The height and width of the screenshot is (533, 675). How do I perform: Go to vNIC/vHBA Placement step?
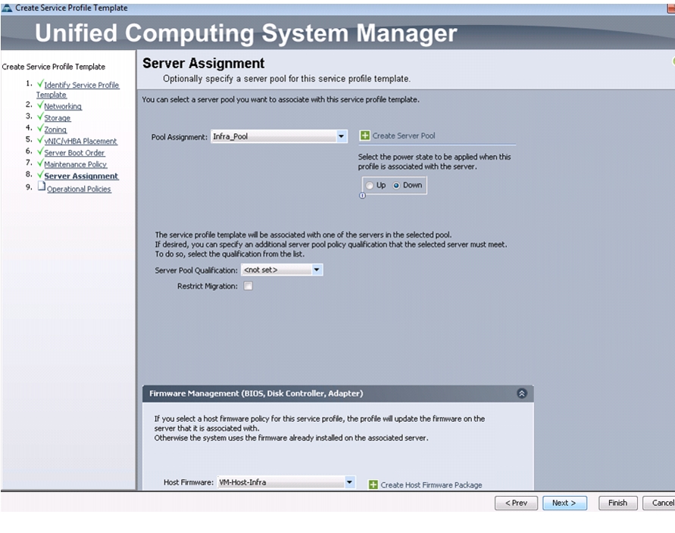coord(80,141)
